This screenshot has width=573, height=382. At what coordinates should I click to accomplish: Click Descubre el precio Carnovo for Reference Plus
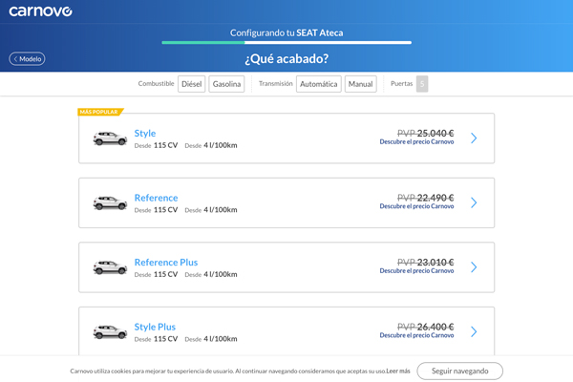pyautogui.click(x=416, y=271)
